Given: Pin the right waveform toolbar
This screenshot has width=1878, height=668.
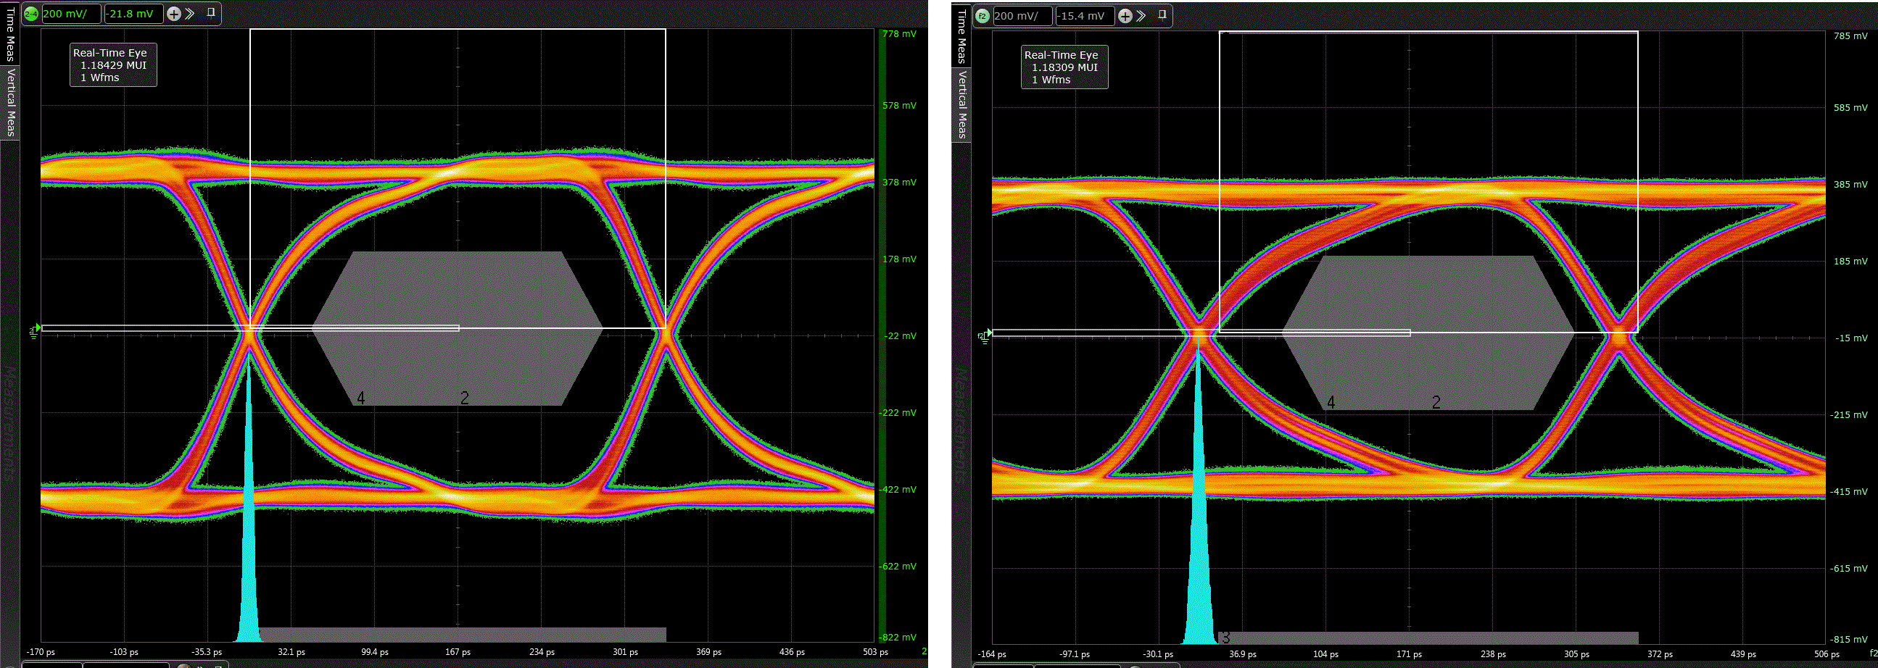Looking at the screenshot, I should pos(1162,15).
